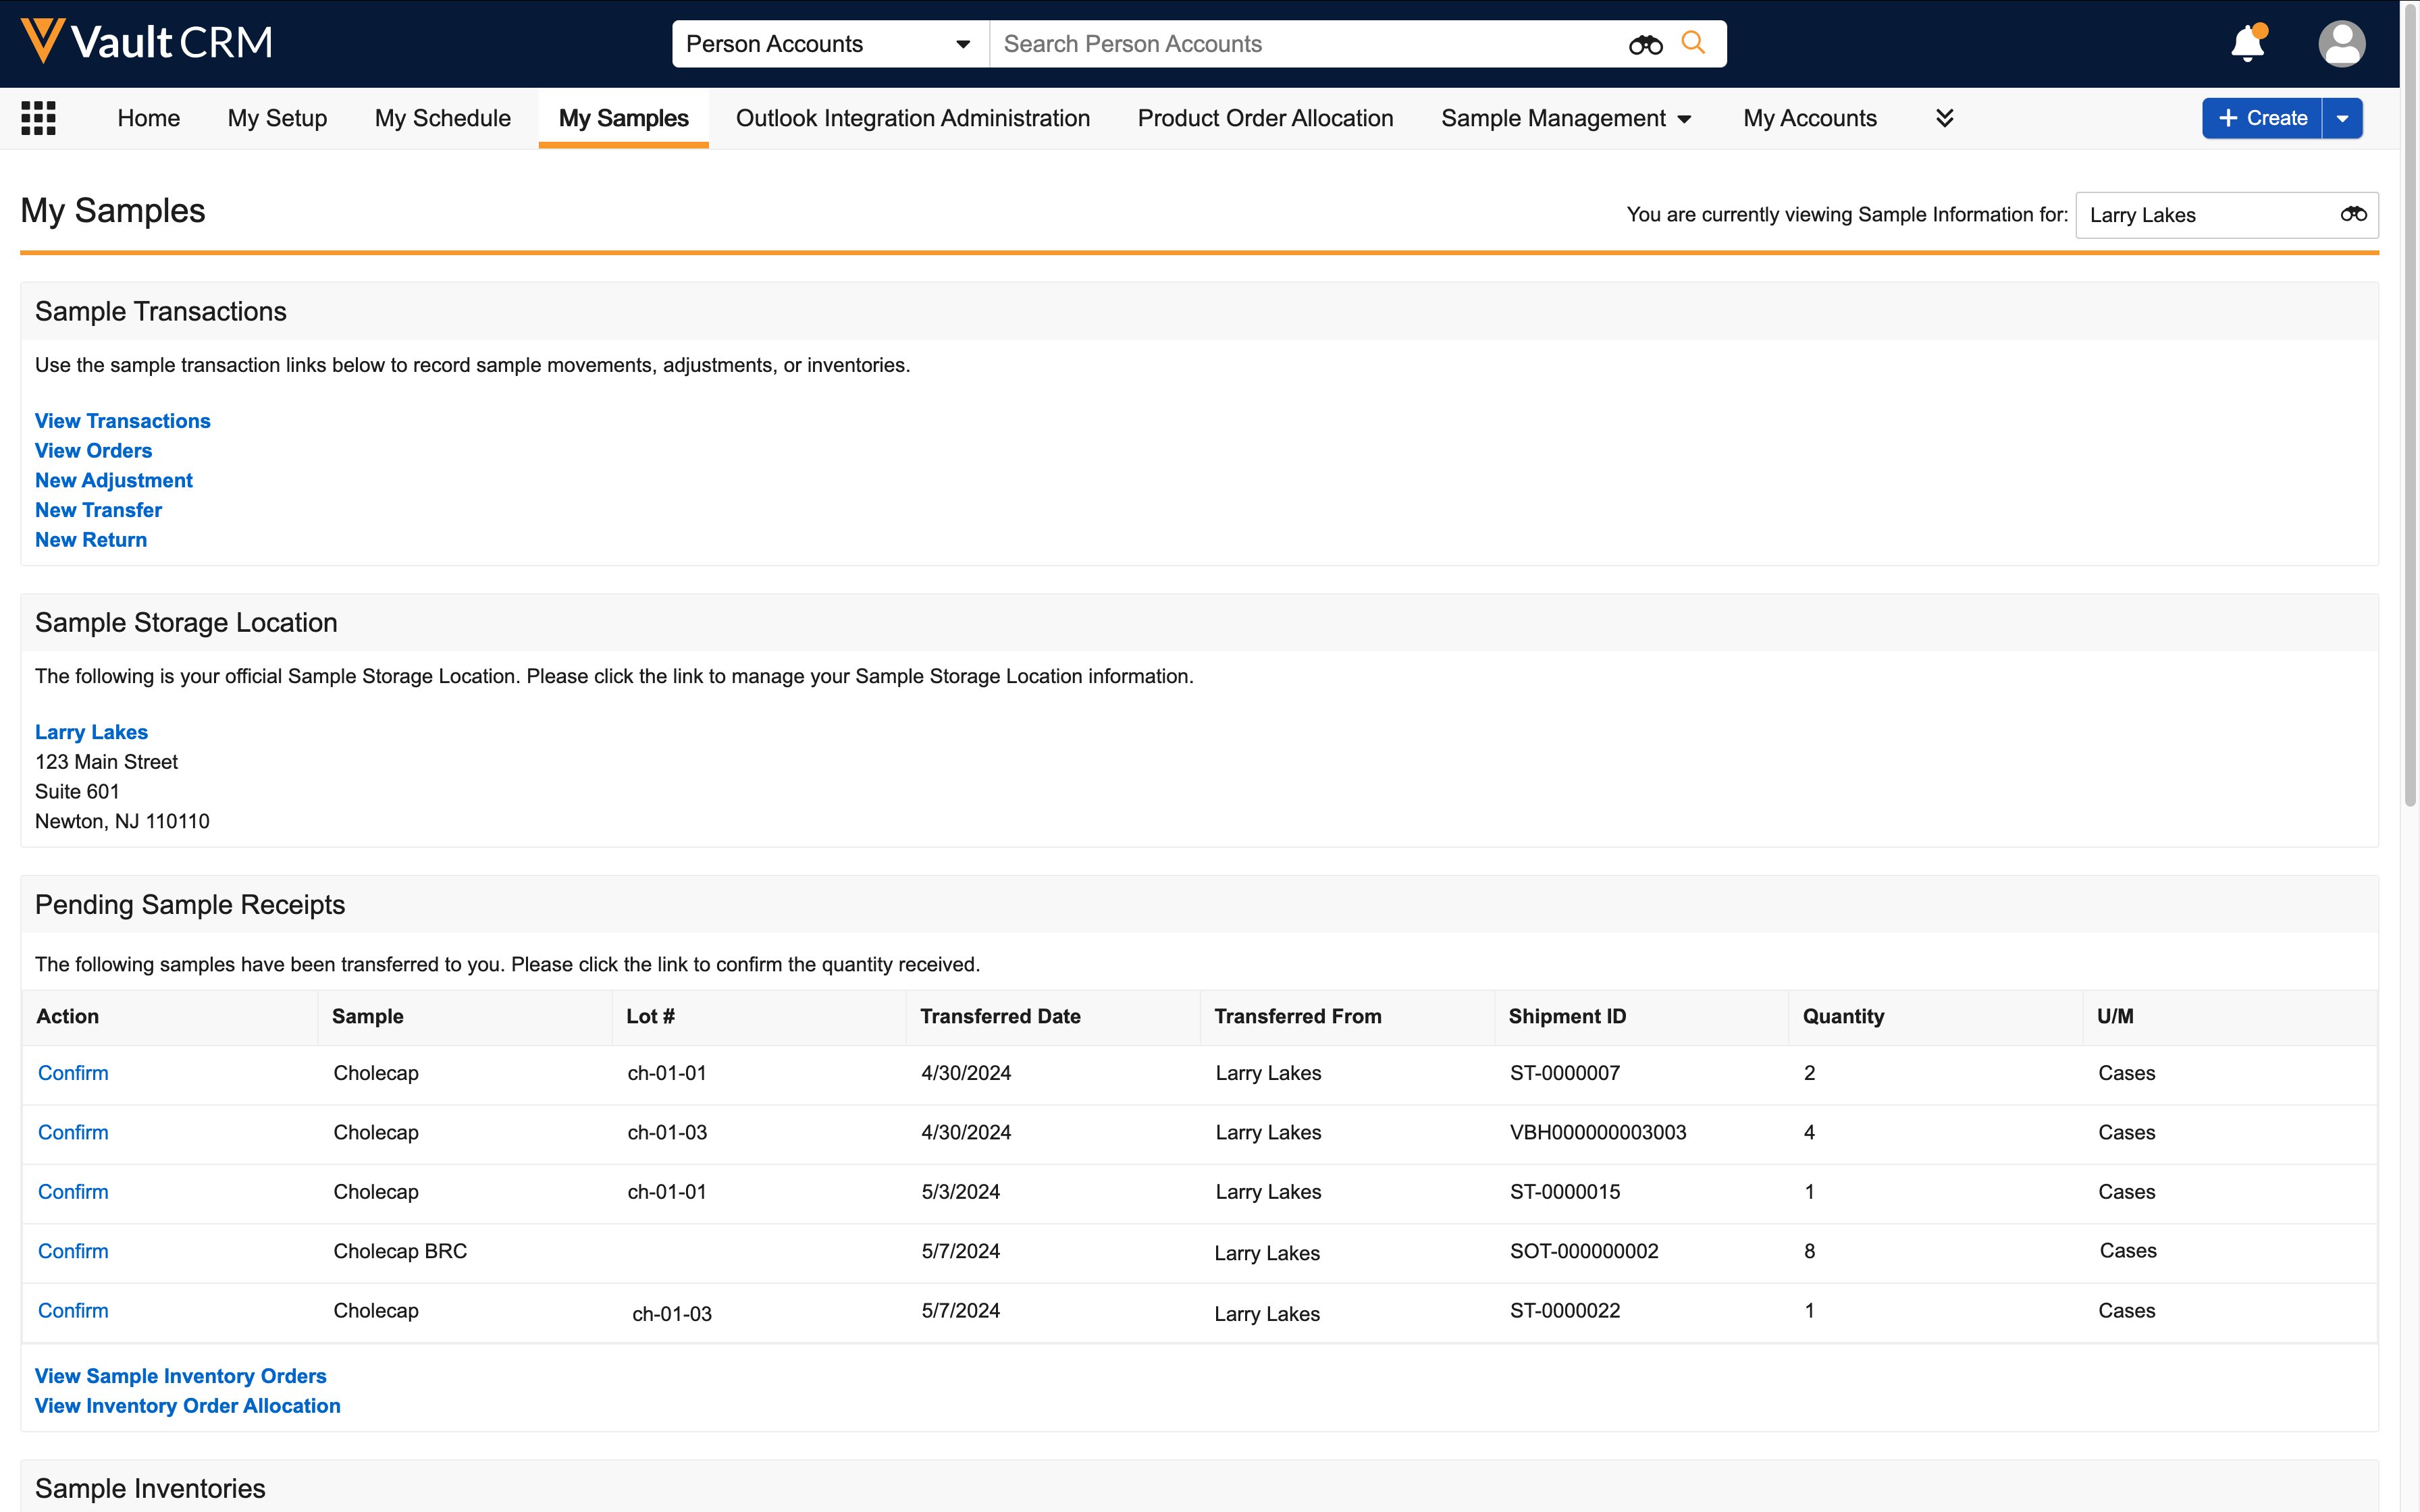Confirm receipt for shipment ST-0000007

click(73, 1073)
